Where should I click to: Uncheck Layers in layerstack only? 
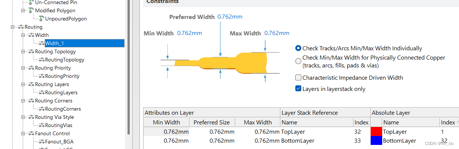click(298, 89)
